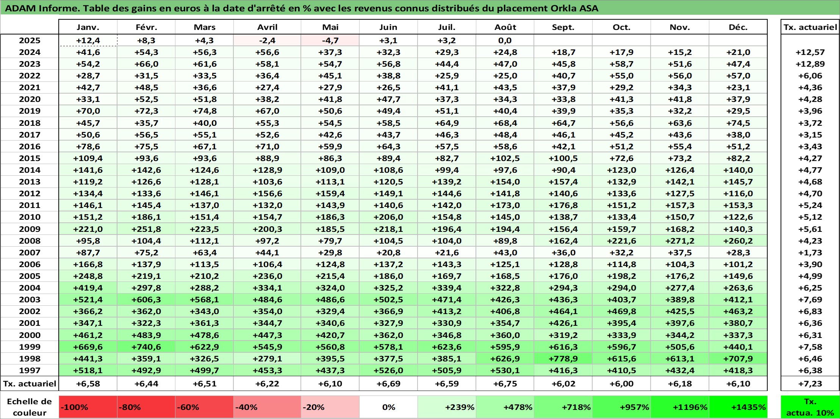Click the +7,23 overall actuarial rate
The image size is (840, 419).
(x=810, y=384)
